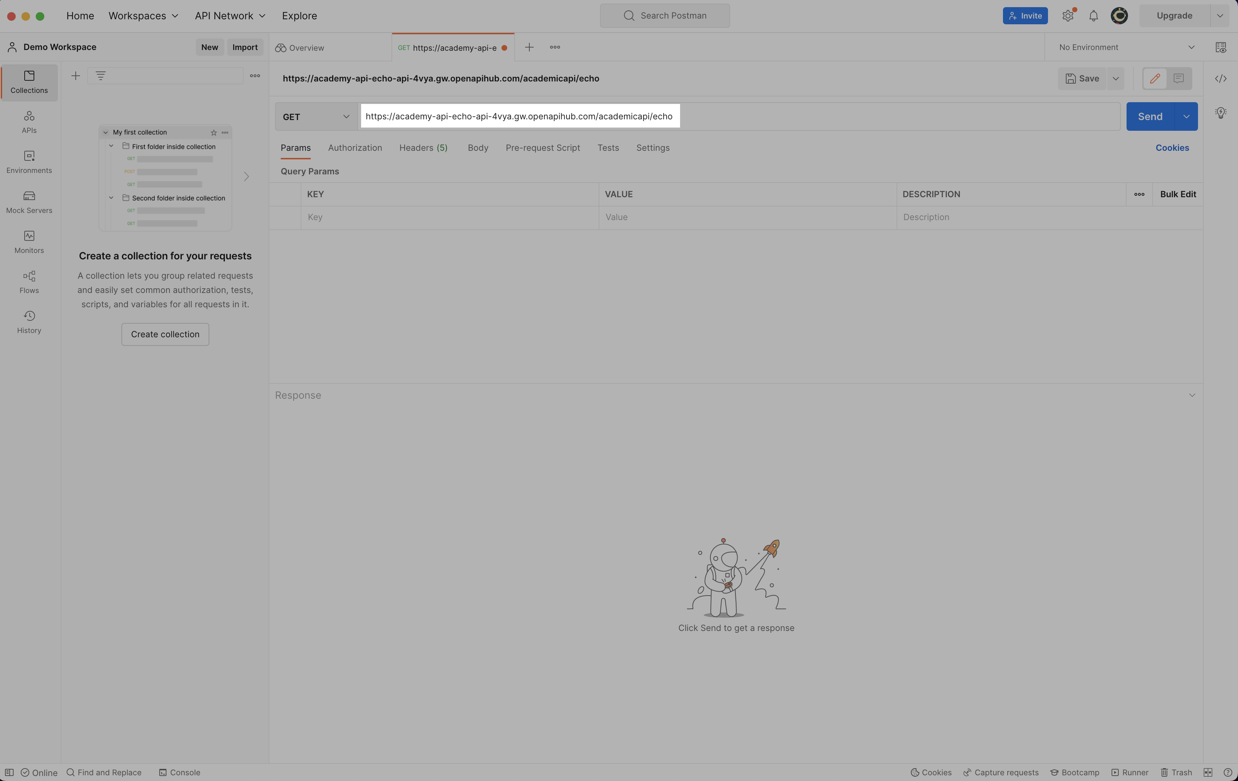Viewport: 1238px width, 781px height.
Task: Click the lightbulb info icon
Action: click(x=1220, y=113)
